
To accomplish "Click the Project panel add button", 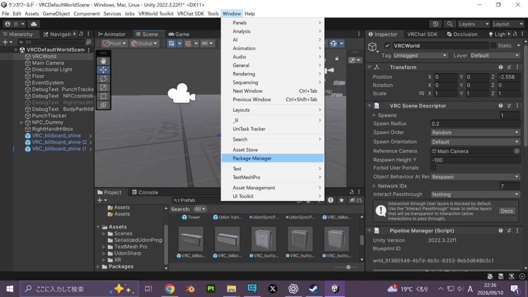I will pos(102,200).
